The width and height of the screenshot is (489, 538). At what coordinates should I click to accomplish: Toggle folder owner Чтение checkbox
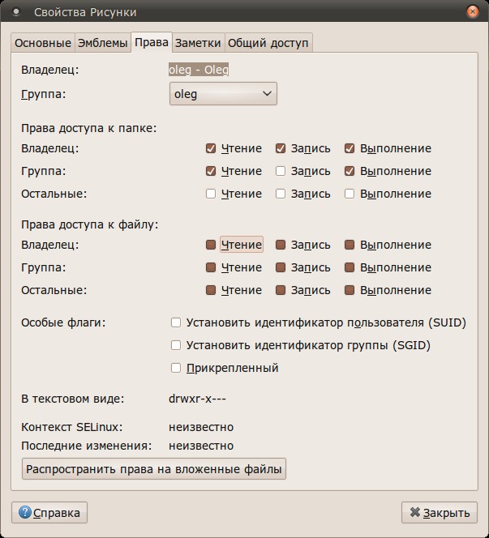[x=211, y=148]
